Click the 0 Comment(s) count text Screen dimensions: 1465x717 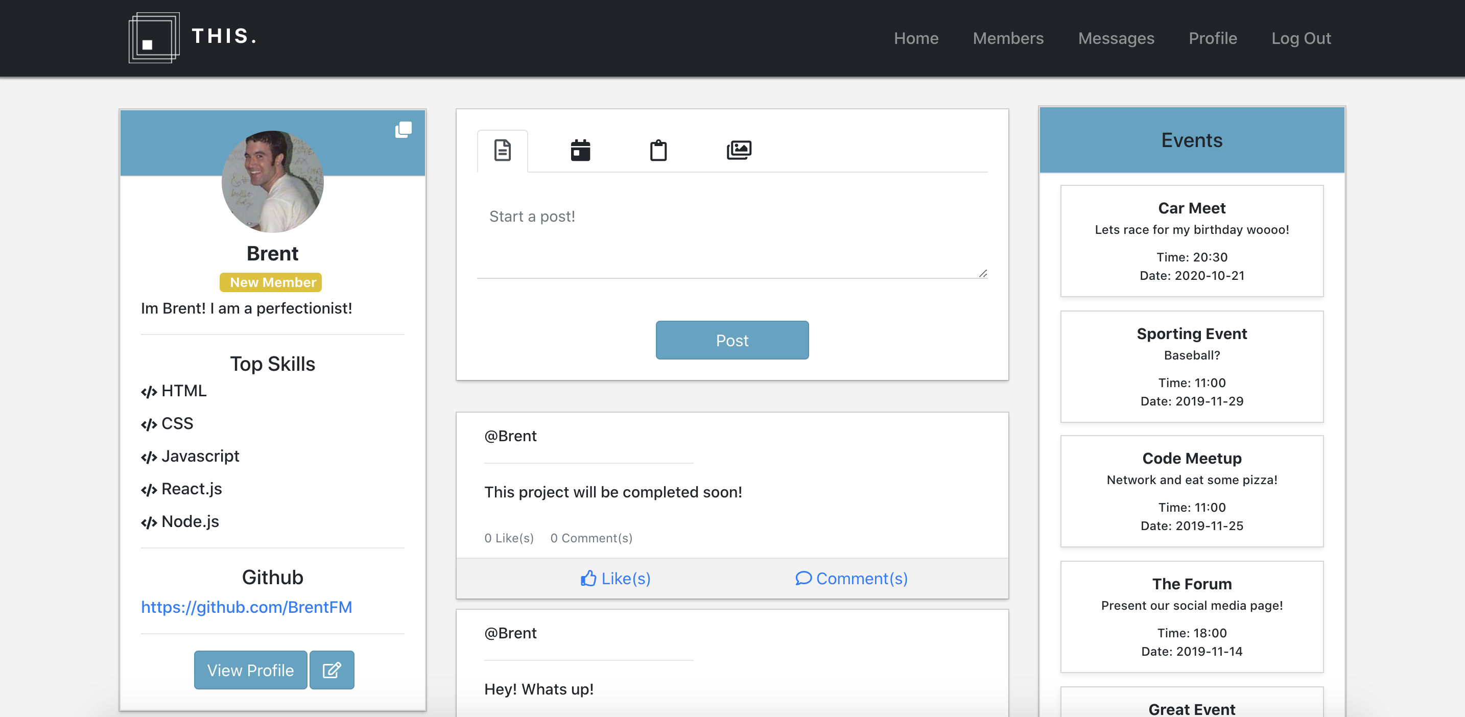591,538
